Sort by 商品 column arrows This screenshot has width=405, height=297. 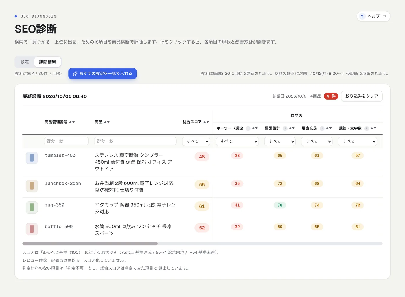click(107, 122)
